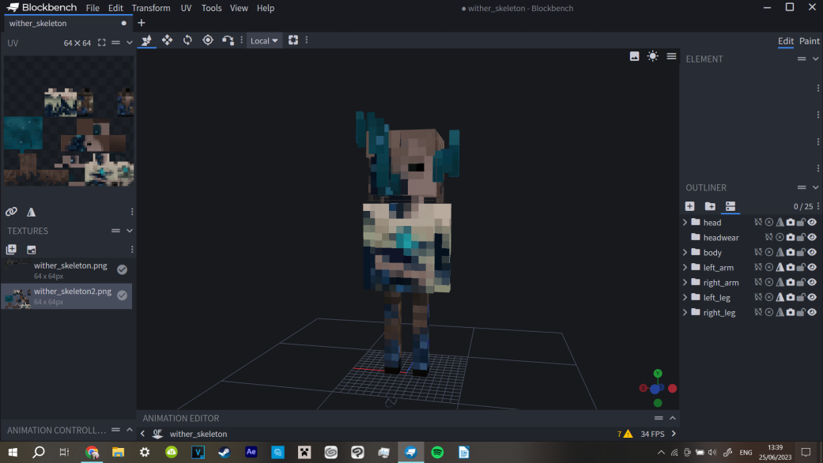The height and width of the screenshot is (463, 823).
Task: Expand the left_leg group
Action: pos(685,297)
